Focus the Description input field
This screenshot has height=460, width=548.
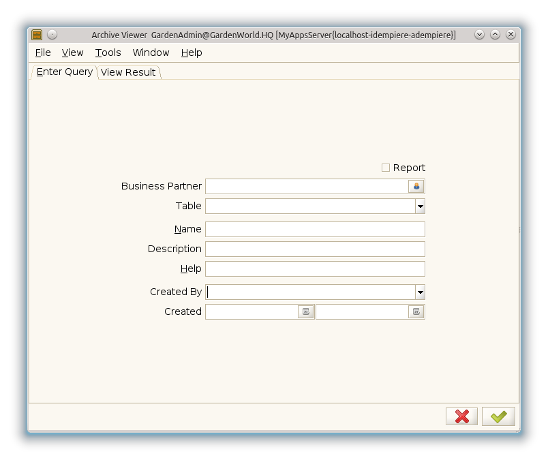coord(315,249)
